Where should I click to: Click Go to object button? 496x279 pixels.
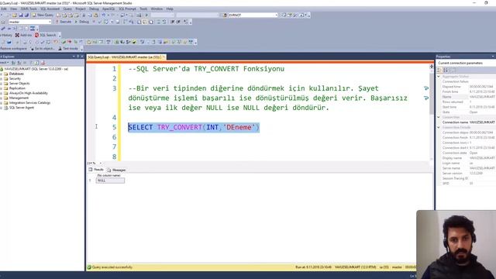[x=42, y=48]
